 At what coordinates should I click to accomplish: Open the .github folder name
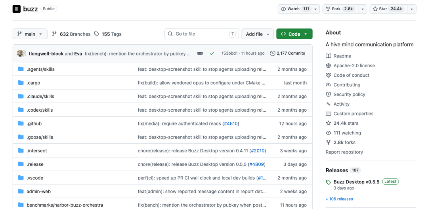(34, 124)
